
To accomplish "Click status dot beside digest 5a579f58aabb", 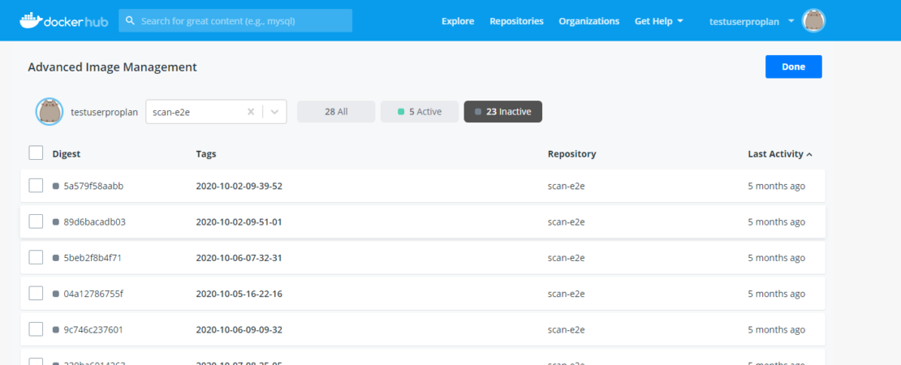I will 56,186.
